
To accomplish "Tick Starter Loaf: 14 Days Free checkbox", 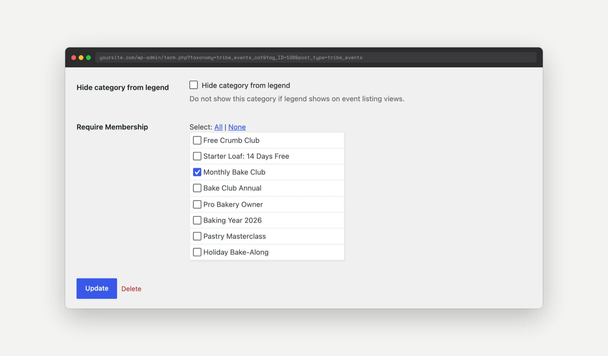I will [x=197, y=156].
